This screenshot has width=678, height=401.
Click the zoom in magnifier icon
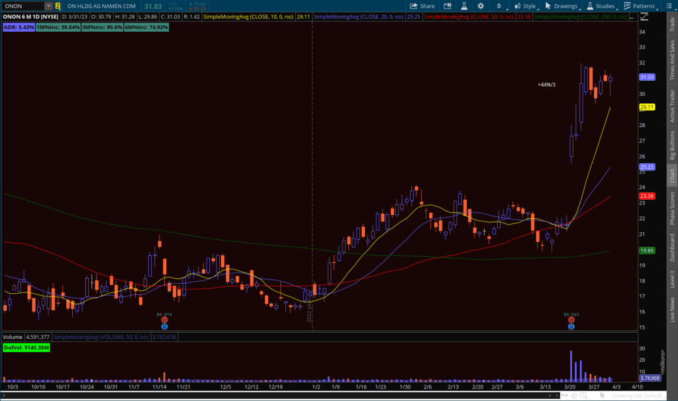tap(583, 396)
